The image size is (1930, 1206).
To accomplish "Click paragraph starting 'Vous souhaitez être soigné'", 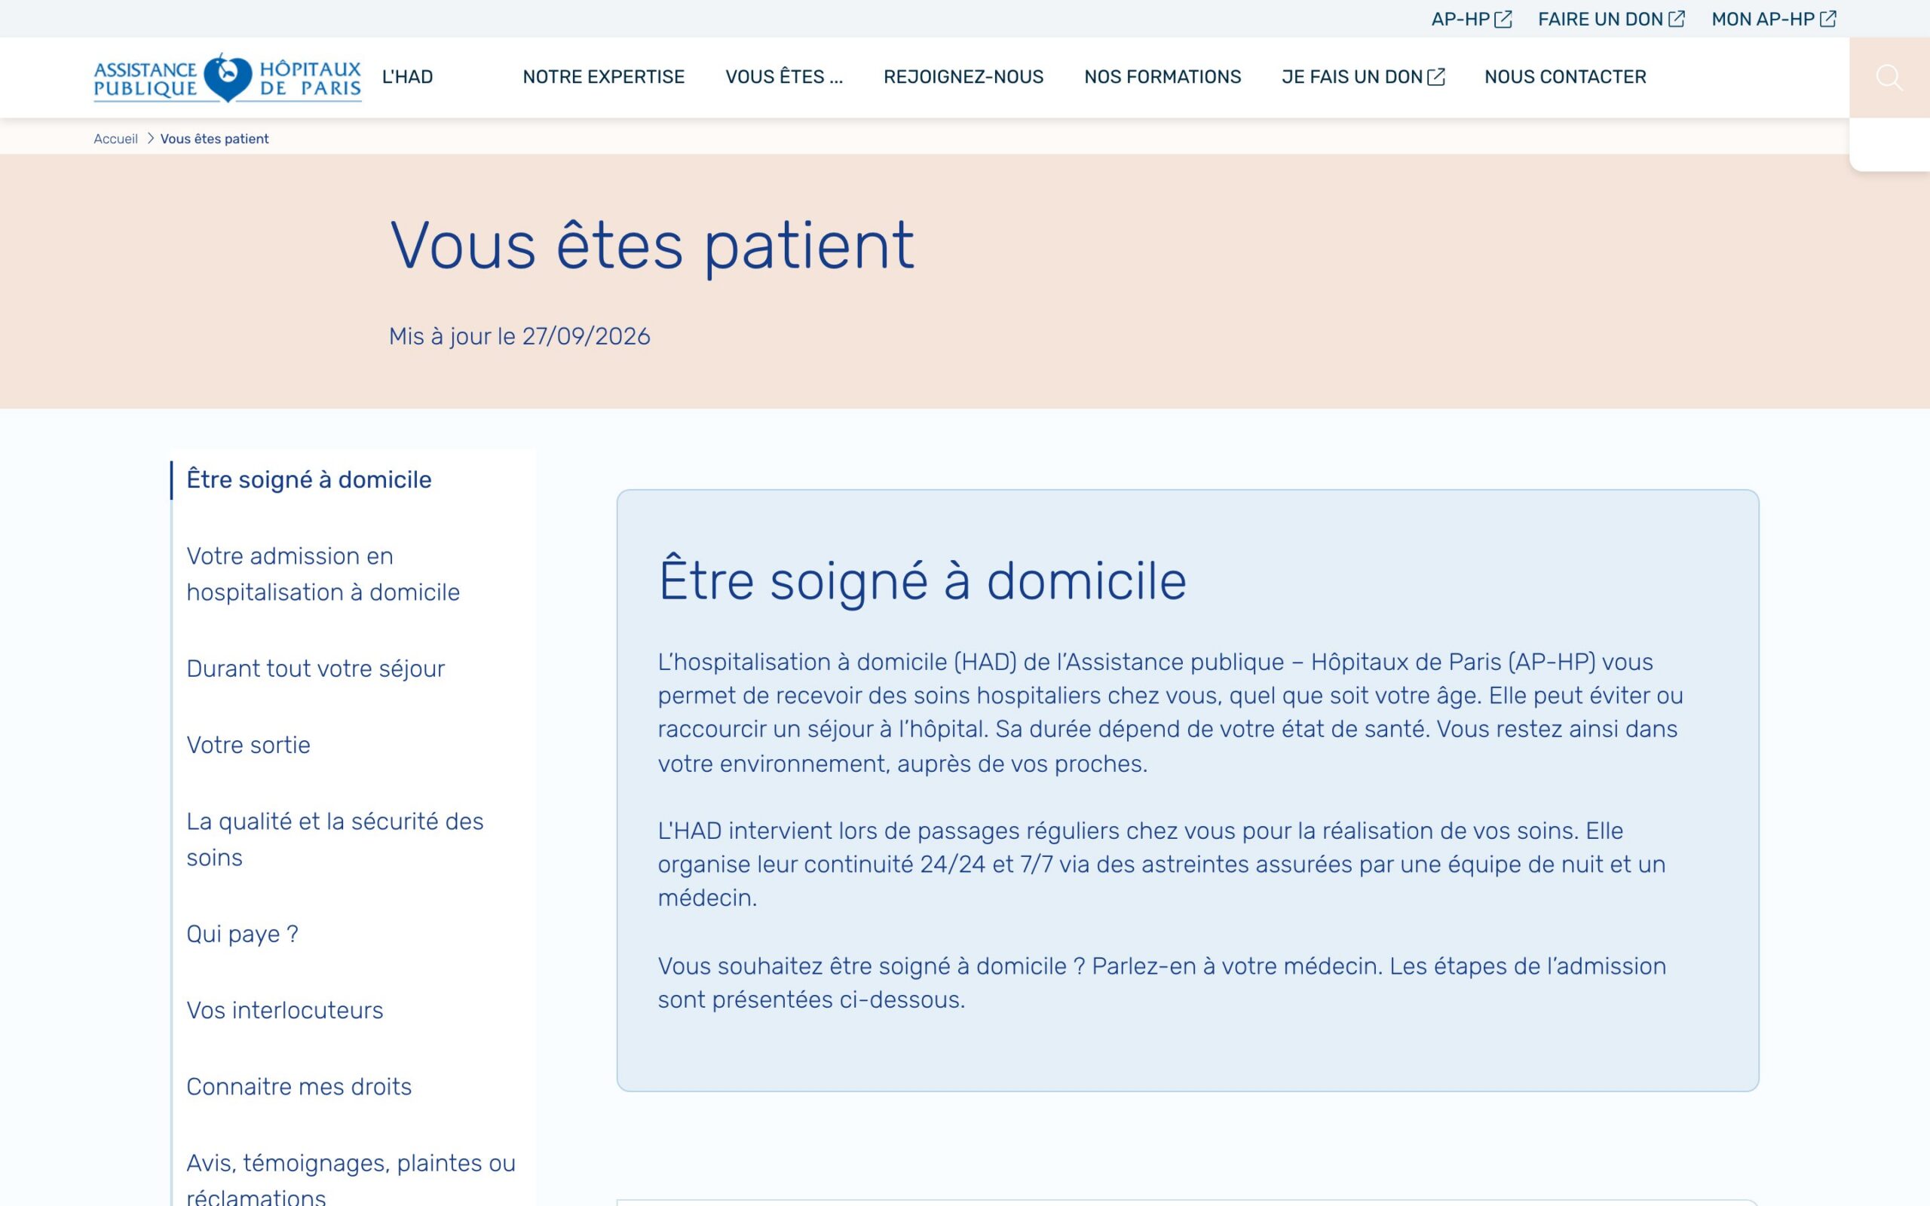I will pos(1162,983).
